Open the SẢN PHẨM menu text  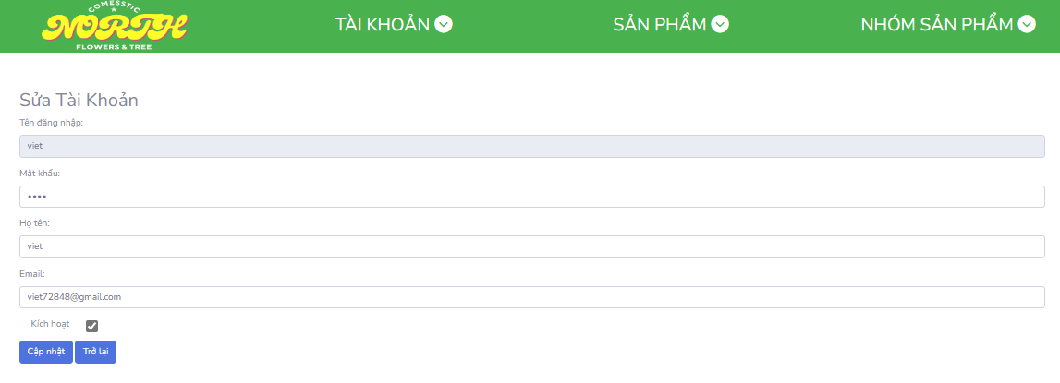pyautogui.click(x=660, y=24)
